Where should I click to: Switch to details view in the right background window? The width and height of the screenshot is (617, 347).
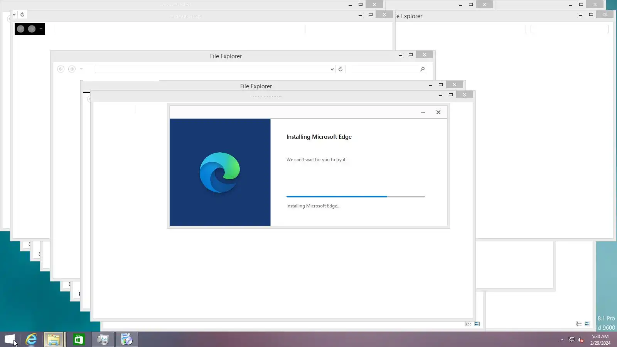click(579, 324)
